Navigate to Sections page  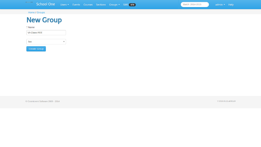click(x=101, y=5)
